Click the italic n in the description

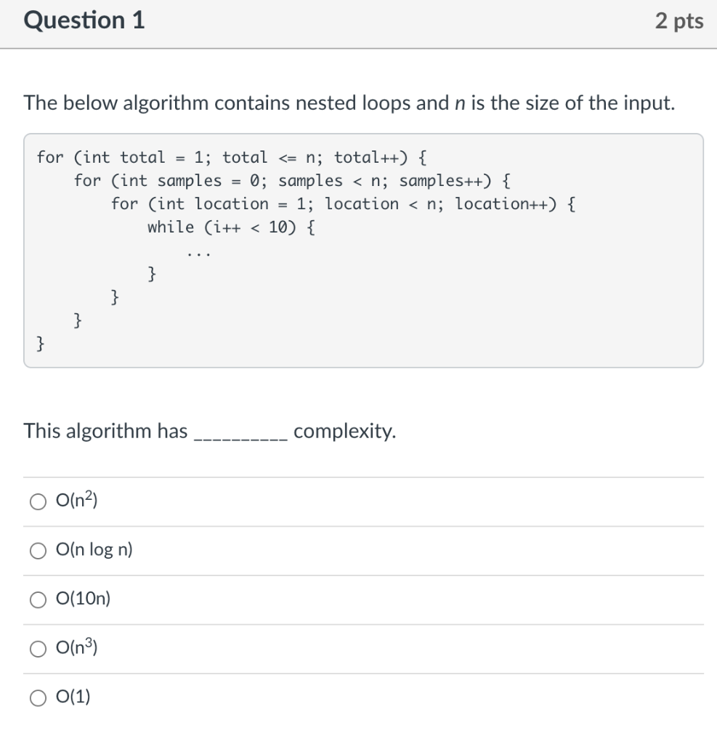click(x=460, y=103)
